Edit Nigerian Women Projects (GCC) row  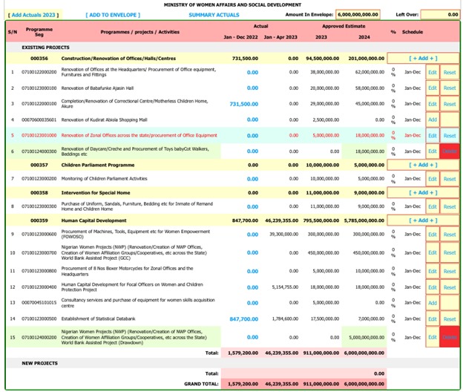[x=433, y=252]
